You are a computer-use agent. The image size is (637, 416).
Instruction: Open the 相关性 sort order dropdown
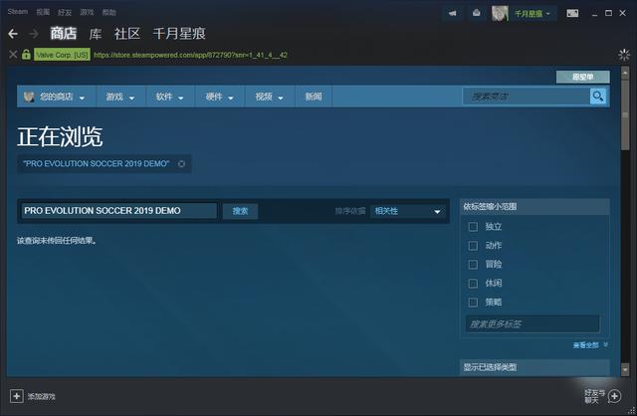click(x=407, y=211)
